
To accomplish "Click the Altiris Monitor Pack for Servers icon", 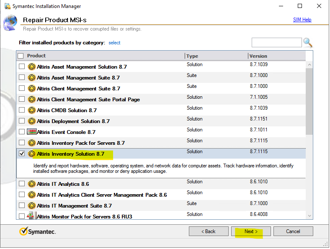I will (32, 216).
